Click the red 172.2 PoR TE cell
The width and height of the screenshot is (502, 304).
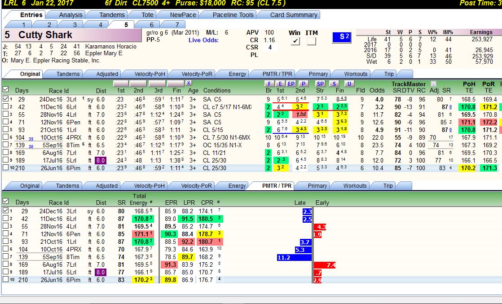[x=489, y=122]
